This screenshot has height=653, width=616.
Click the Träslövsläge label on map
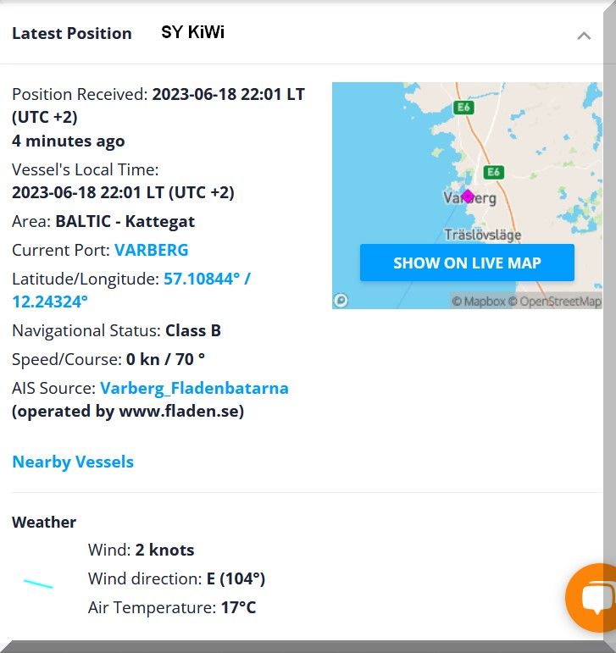click(x=482, y=235)
